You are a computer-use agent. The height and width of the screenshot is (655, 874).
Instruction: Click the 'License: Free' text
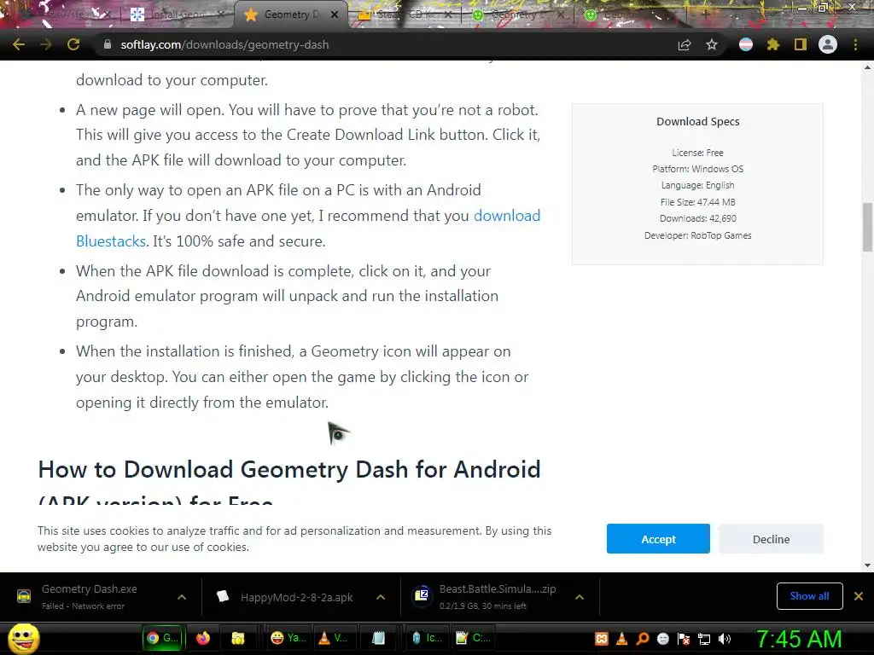coord(698,153)
